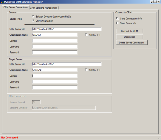Click the Source Password input field
This screenshot has width=161, height=140.
click(x=55, y=53)
